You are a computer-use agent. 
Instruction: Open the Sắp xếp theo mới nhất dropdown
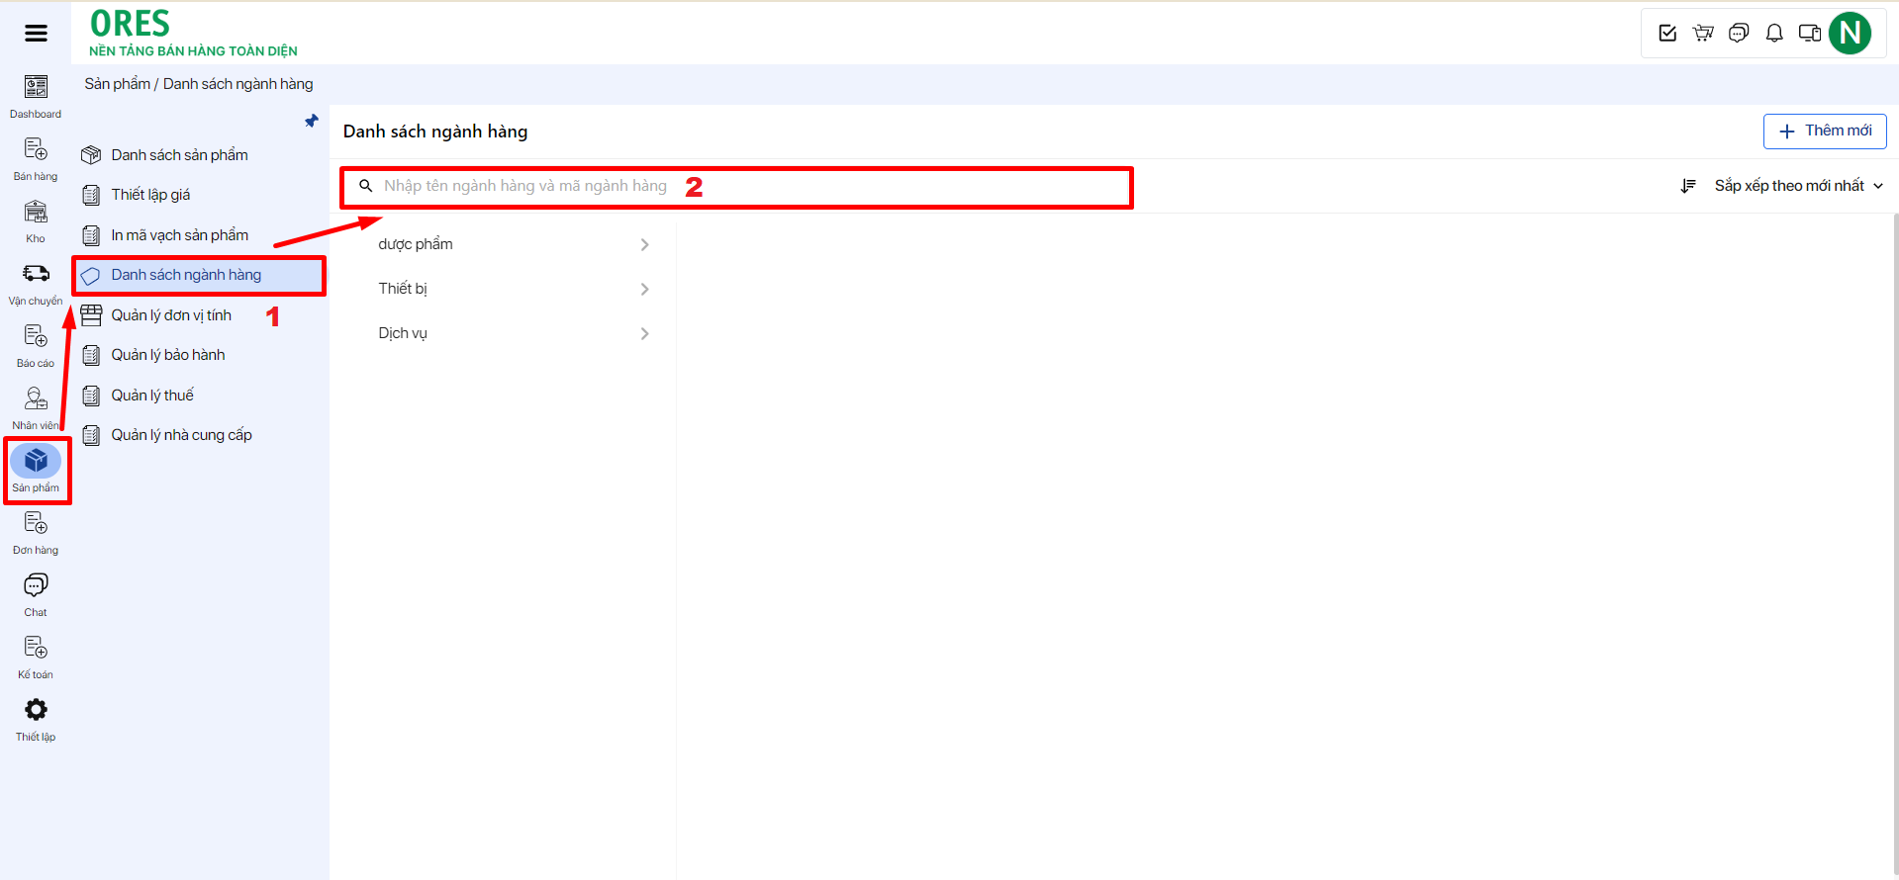[x=1797, y=186]
